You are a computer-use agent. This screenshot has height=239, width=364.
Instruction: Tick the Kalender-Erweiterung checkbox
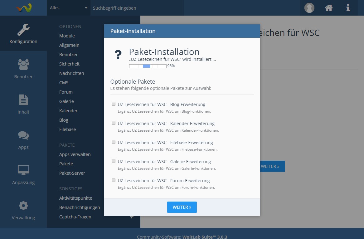(x=114, y=123)
